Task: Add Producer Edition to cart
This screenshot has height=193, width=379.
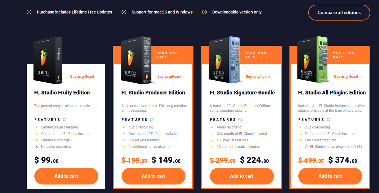Action: pyautogui.click(x=154, y=176)
